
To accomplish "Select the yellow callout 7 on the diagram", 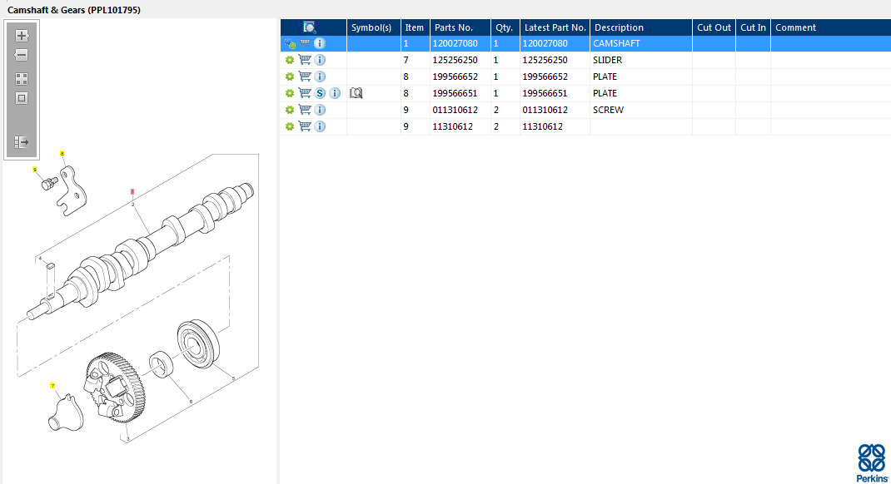I will [52, 386].
